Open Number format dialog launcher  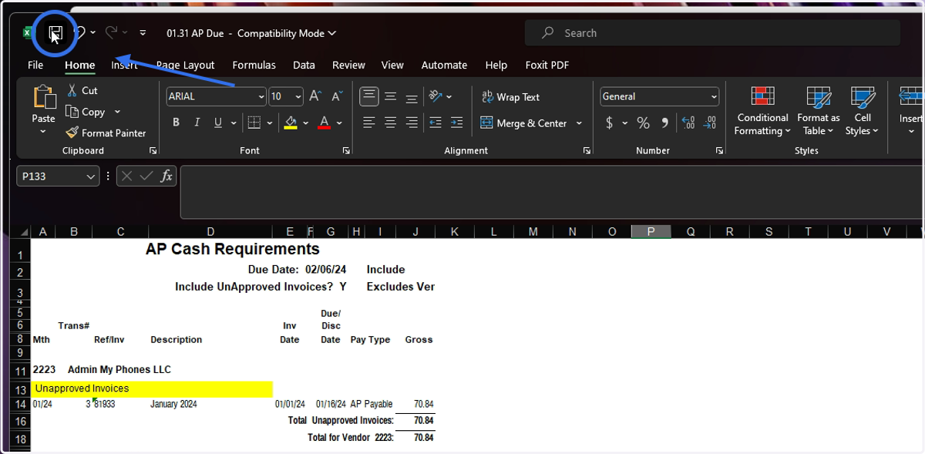coord(719,151)
